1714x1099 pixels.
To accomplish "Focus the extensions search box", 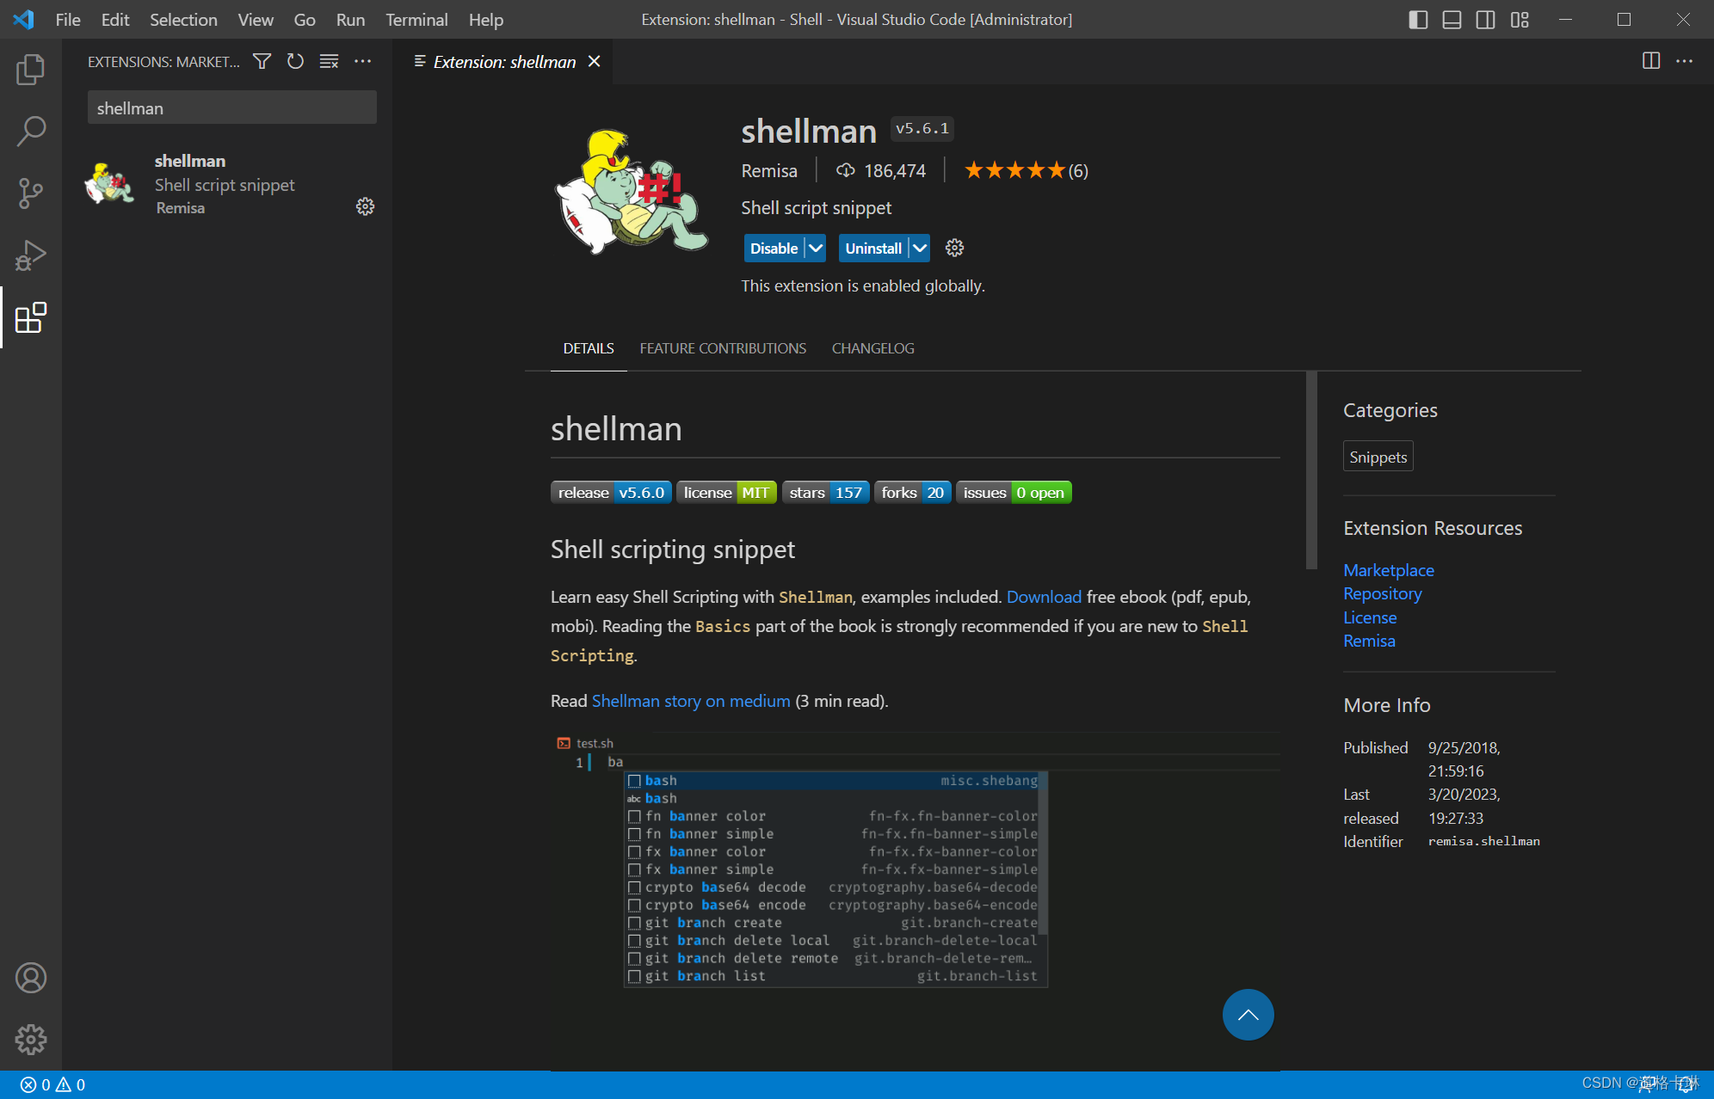I will point(231,107).
